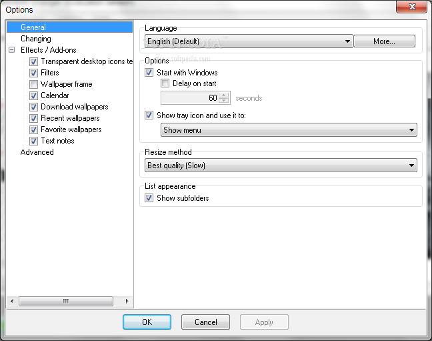This screenshot has width=432, height=341.
Task: Toggle the Calendar add-on checkbox
Action: pyautogui.click(x=33, y=95)
